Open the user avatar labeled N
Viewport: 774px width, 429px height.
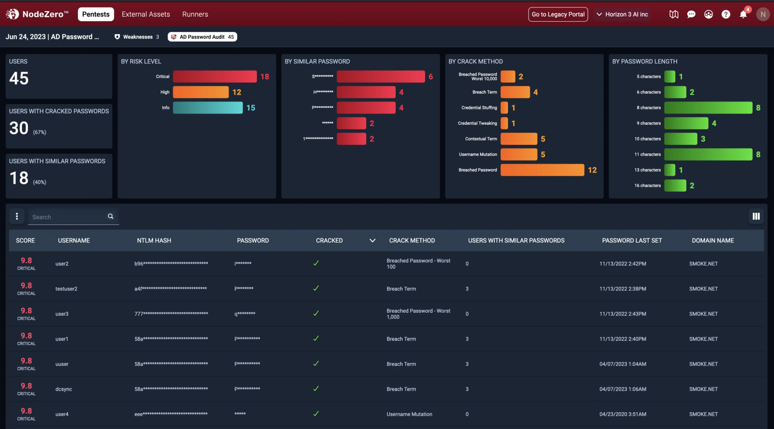click(x=763, y=14)
